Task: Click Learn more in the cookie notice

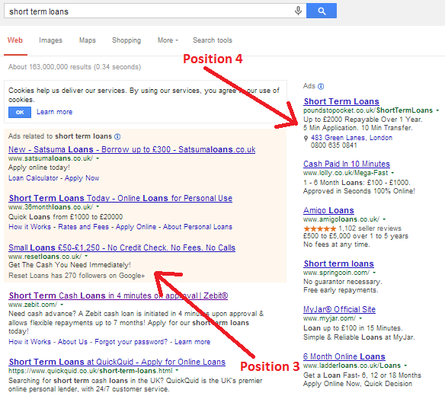Action: click(x=55, y=112)
